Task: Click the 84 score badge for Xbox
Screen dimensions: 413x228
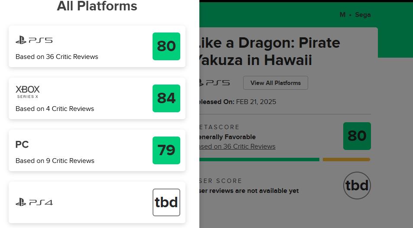Action: click(166, 98)
